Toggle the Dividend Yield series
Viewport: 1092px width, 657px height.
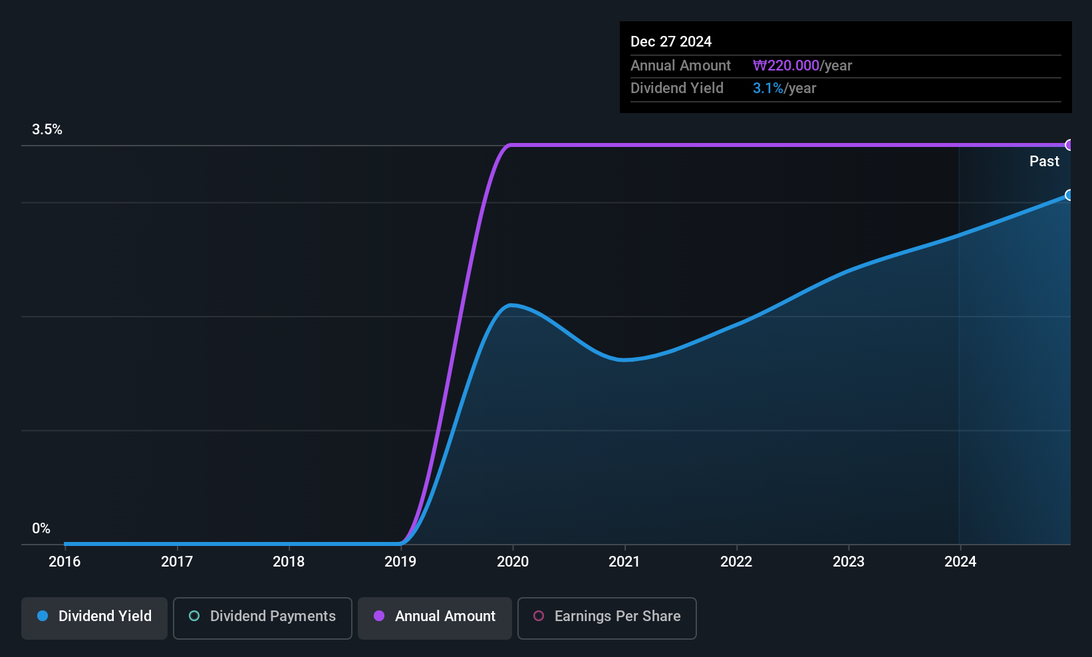(x=94, y=618)
